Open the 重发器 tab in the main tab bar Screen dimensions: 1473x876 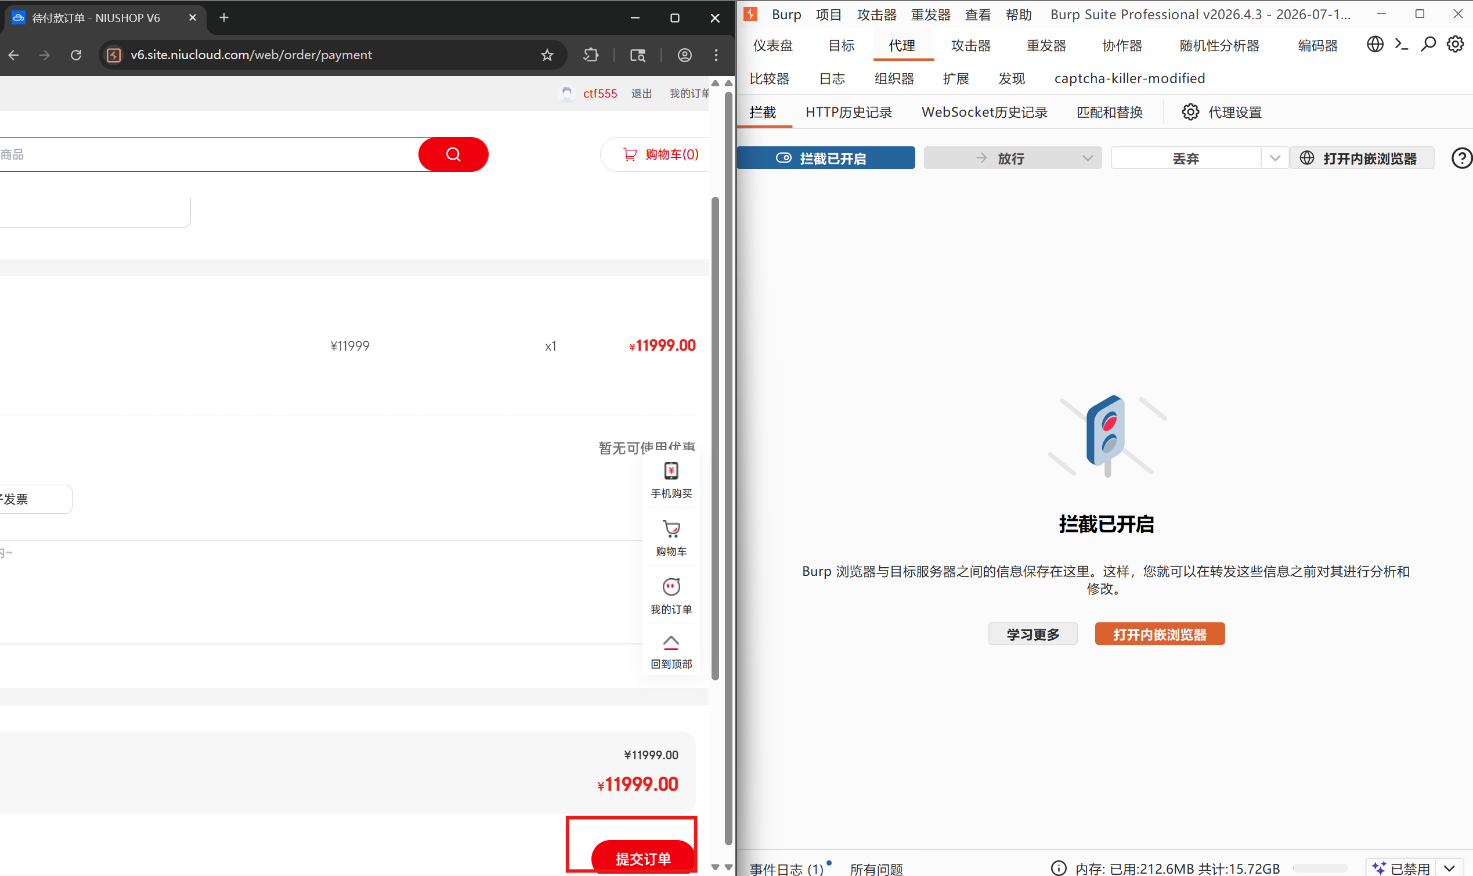coord(1046,45)
